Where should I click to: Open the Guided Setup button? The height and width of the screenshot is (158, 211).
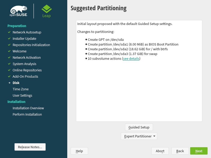point(139,127)
